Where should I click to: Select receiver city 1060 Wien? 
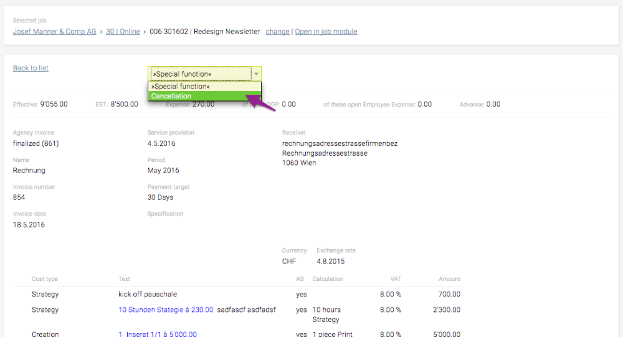point(299,163)
